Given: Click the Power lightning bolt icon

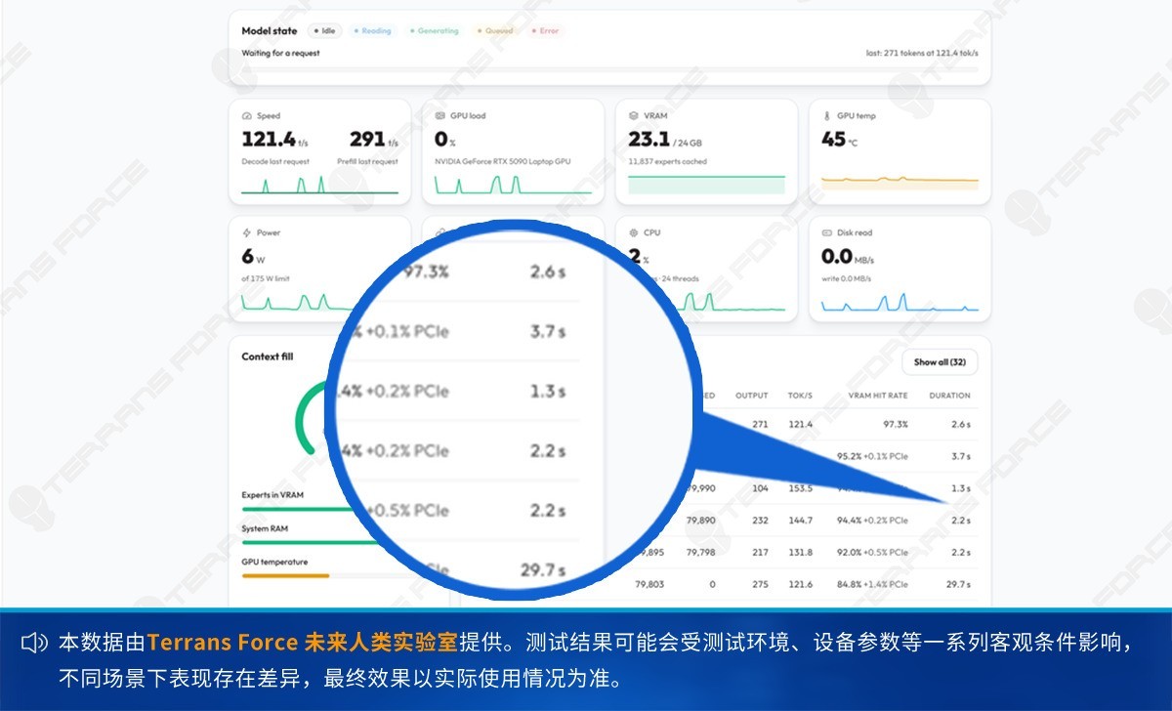Looking at the screenshot, I should pos(246,233).
